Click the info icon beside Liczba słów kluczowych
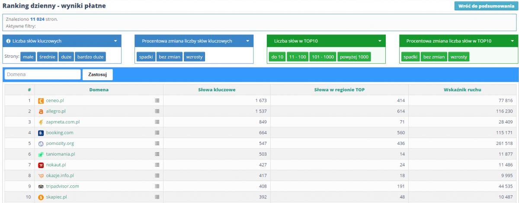The width and height of the screenshot is (519, 203). (x=8, y=41)
